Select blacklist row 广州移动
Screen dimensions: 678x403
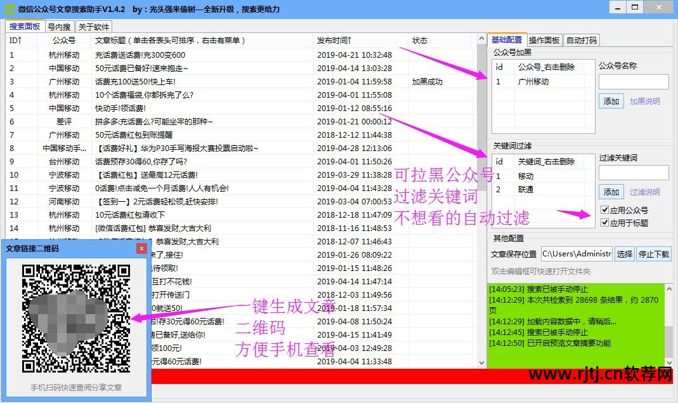click(544, 81)
